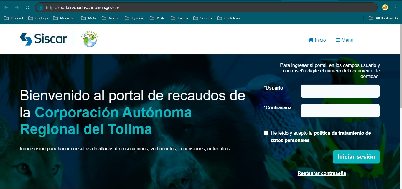Accept the personal data policy checkbox
This screenshot has width=402, height=189.
pyautogui.click(x=266, y=133)
